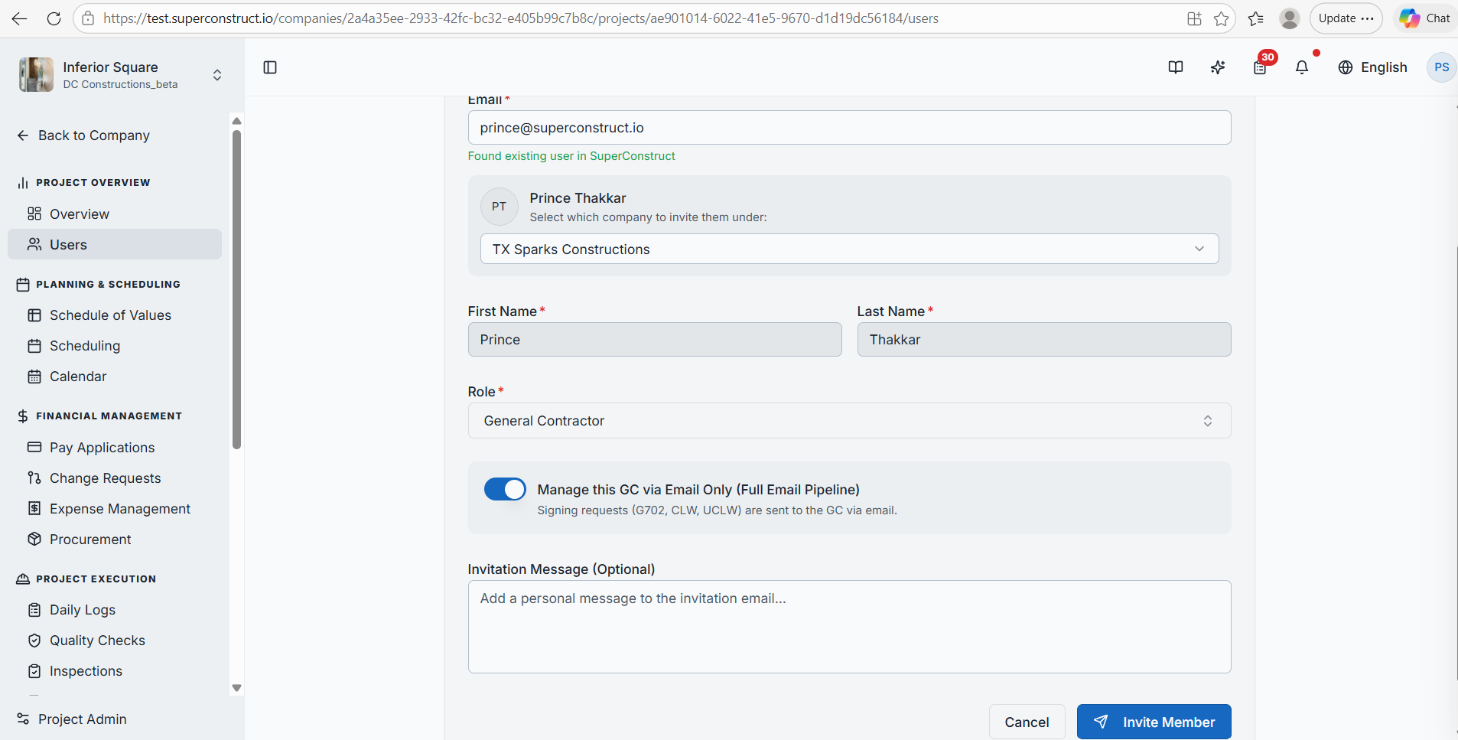Open Change Requests
This screenshot has width=1458, height=740.
click(x=115, y=478)
